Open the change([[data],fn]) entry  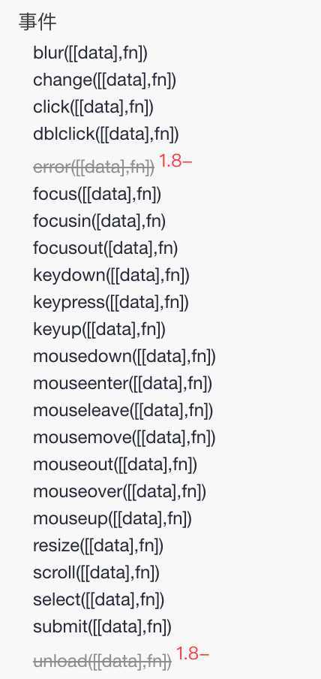point(105,80)
